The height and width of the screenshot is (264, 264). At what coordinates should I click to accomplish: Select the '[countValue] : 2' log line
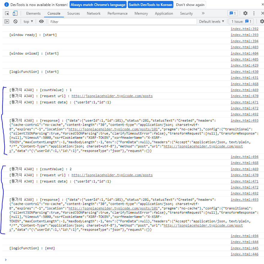tap(40, 169)
